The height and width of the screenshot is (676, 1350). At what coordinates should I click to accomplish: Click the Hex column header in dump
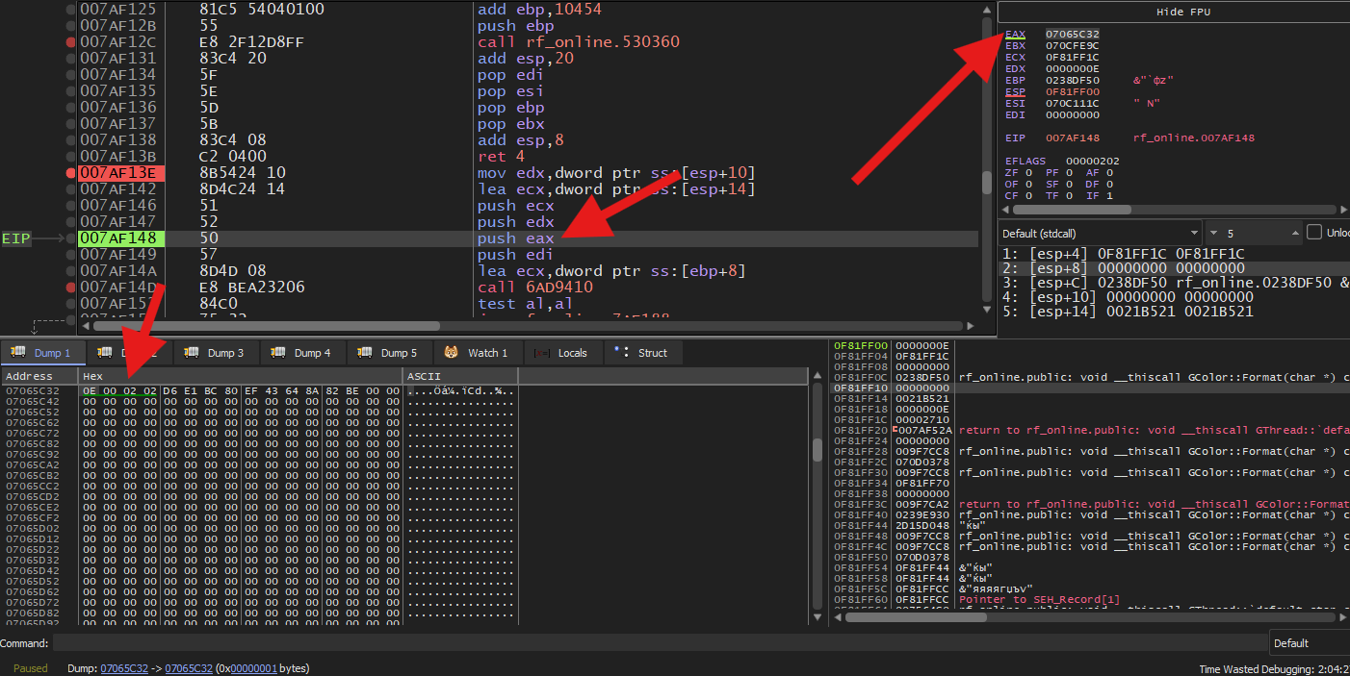tap(240, 376)
